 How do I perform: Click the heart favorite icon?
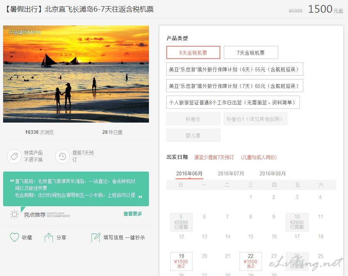[x=14, y=237]
